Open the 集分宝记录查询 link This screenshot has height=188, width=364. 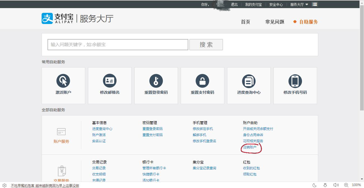pos(204,168)
